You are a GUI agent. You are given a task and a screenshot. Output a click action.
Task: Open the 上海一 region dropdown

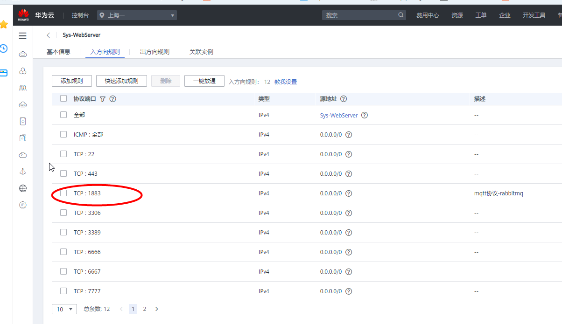[137, 15]
